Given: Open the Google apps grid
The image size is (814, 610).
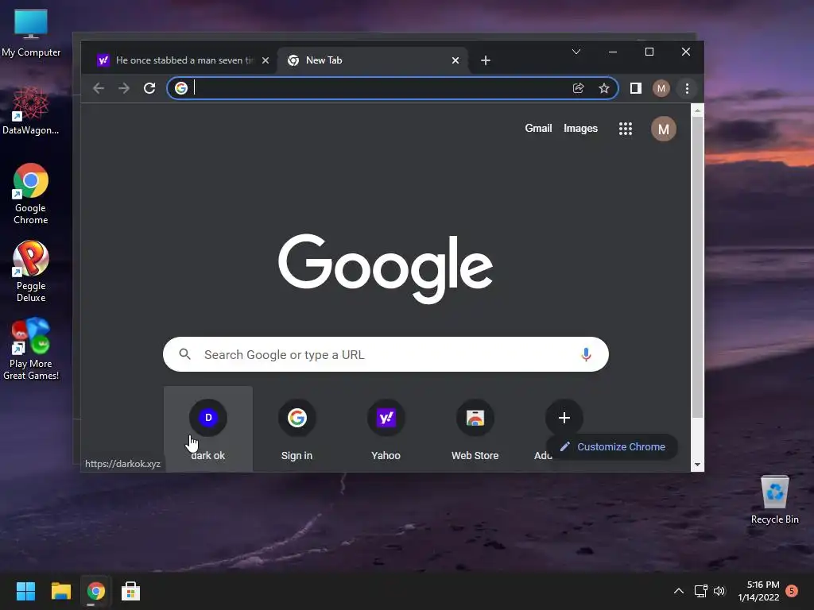Looking at the screenshot, I should tap(626, 129).
